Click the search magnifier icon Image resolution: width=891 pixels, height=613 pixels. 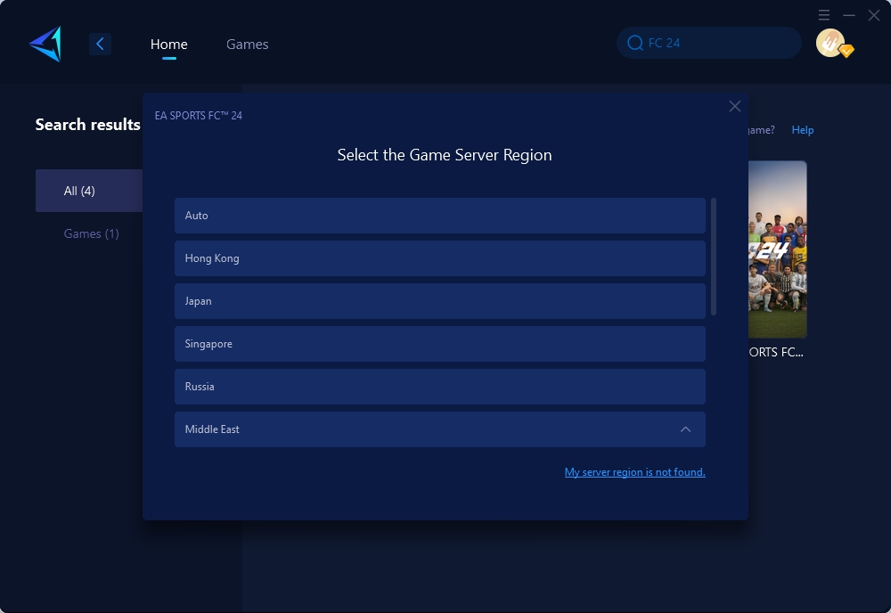[x=634, y=43]
